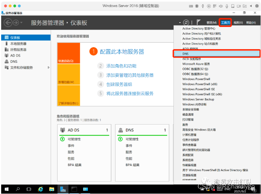Image resolution: width=261 pixels, height=194 pixels.
Task: Click the Forward navigation arrow
Action: coord(16,23)
